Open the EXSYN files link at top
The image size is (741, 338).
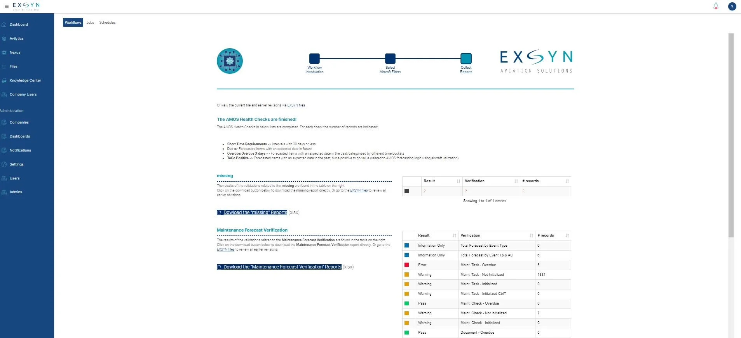pyautogui.click(x=296, y=105)
